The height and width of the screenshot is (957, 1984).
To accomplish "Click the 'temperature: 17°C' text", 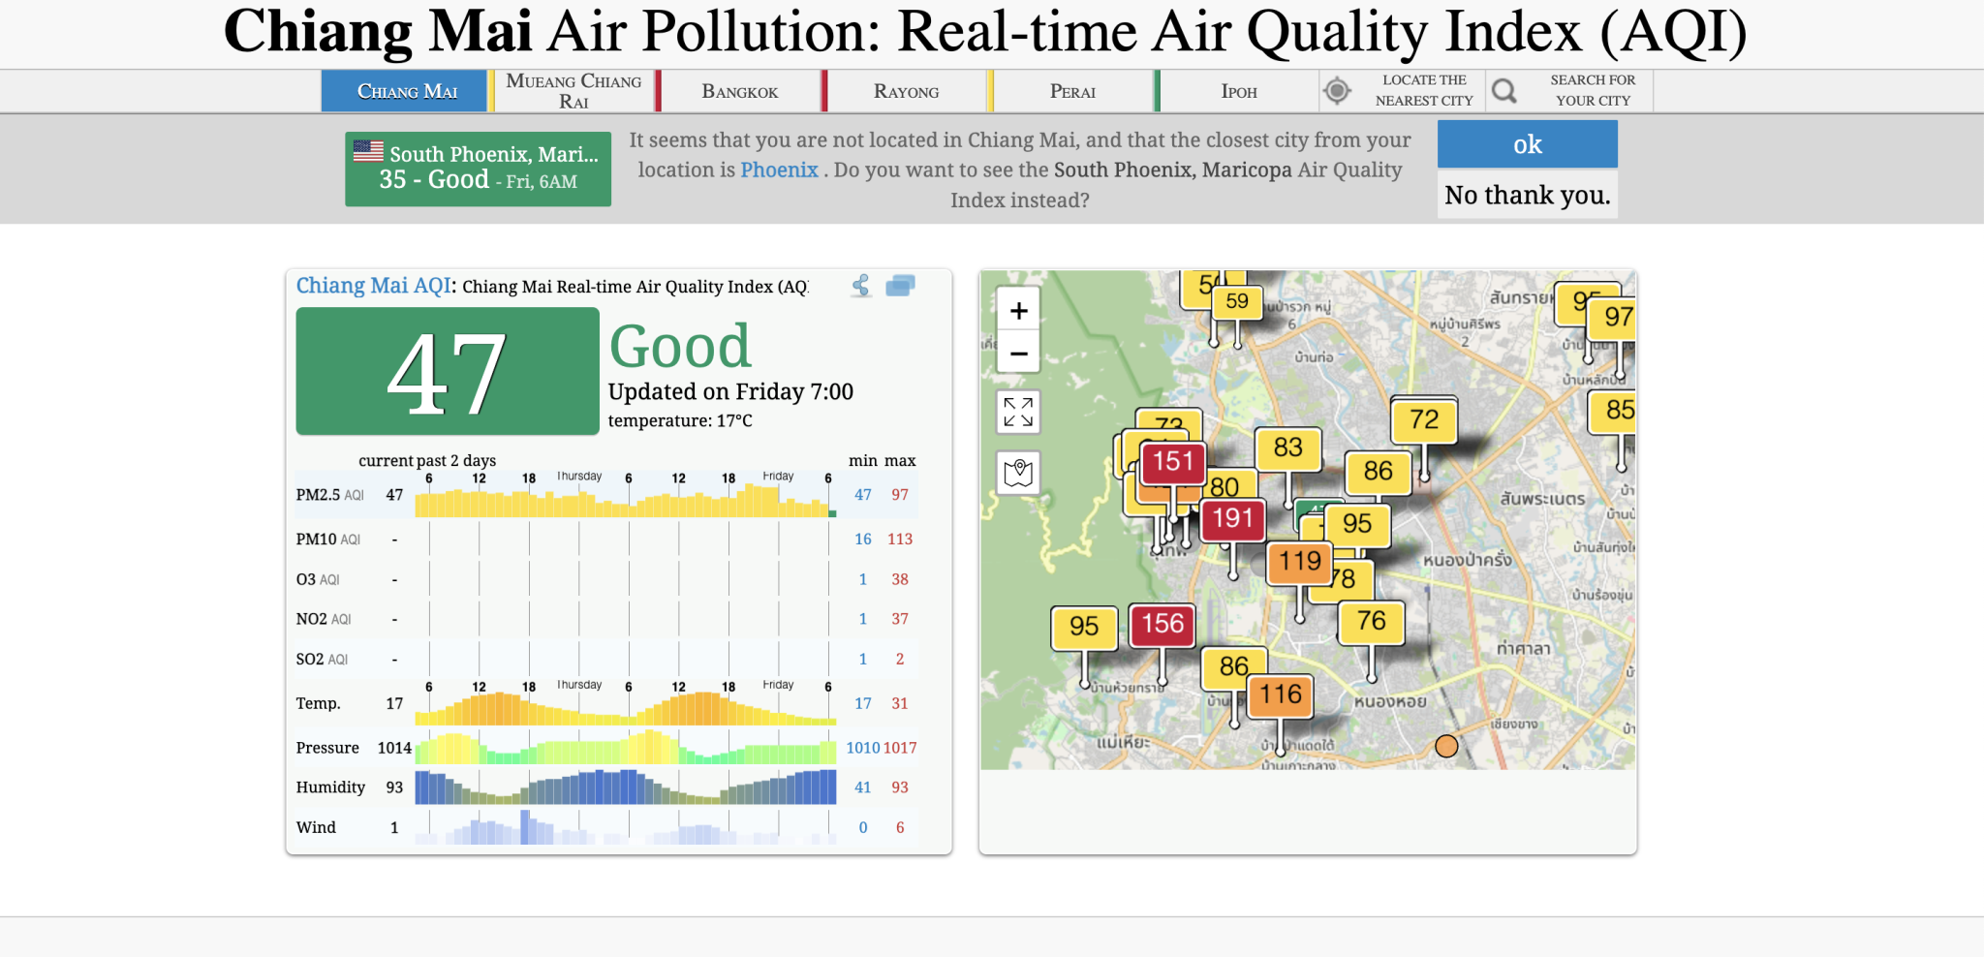I will click(680, 421).
